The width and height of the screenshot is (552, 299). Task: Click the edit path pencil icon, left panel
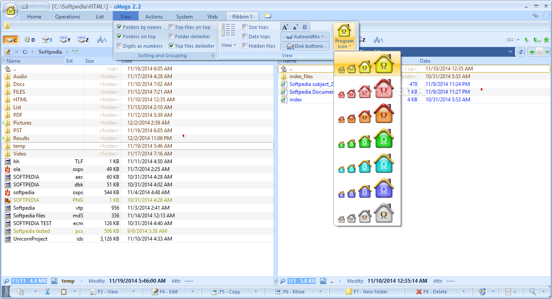tap(8, 52)
